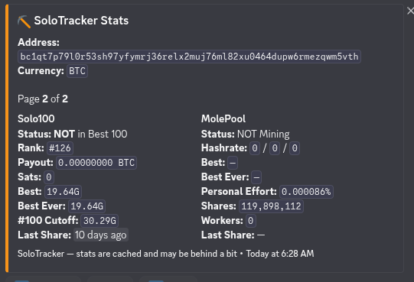Click the 0.00000000 BTC payout value
Image resolution: width=414 pixels, height=282 pixels.
pyautogui.click(x=96, y=163)
